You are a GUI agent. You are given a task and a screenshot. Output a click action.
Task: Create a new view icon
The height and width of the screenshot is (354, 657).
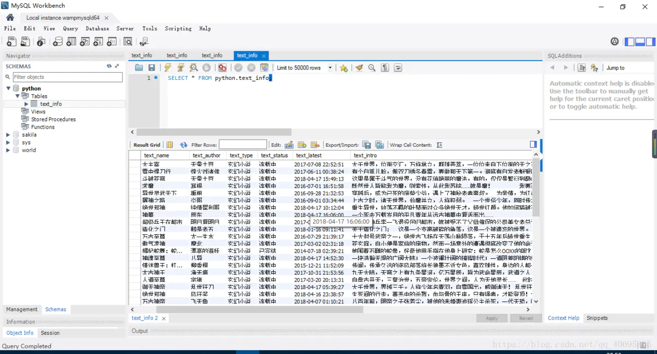click(x=85, y=42)
